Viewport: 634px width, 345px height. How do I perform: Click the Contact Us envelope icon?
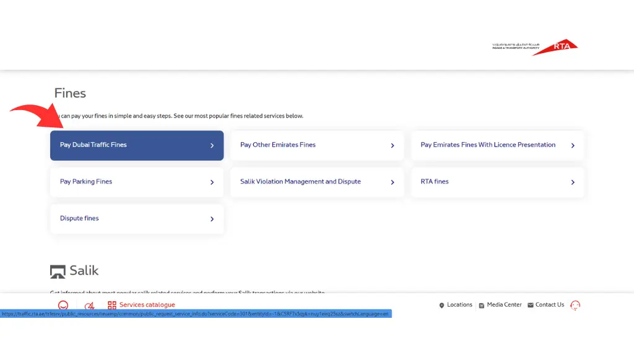[x=531, y=305]
